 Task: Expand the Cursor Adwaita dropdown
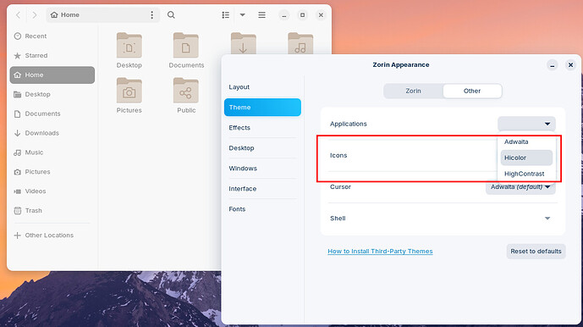(x=520, y=187)
